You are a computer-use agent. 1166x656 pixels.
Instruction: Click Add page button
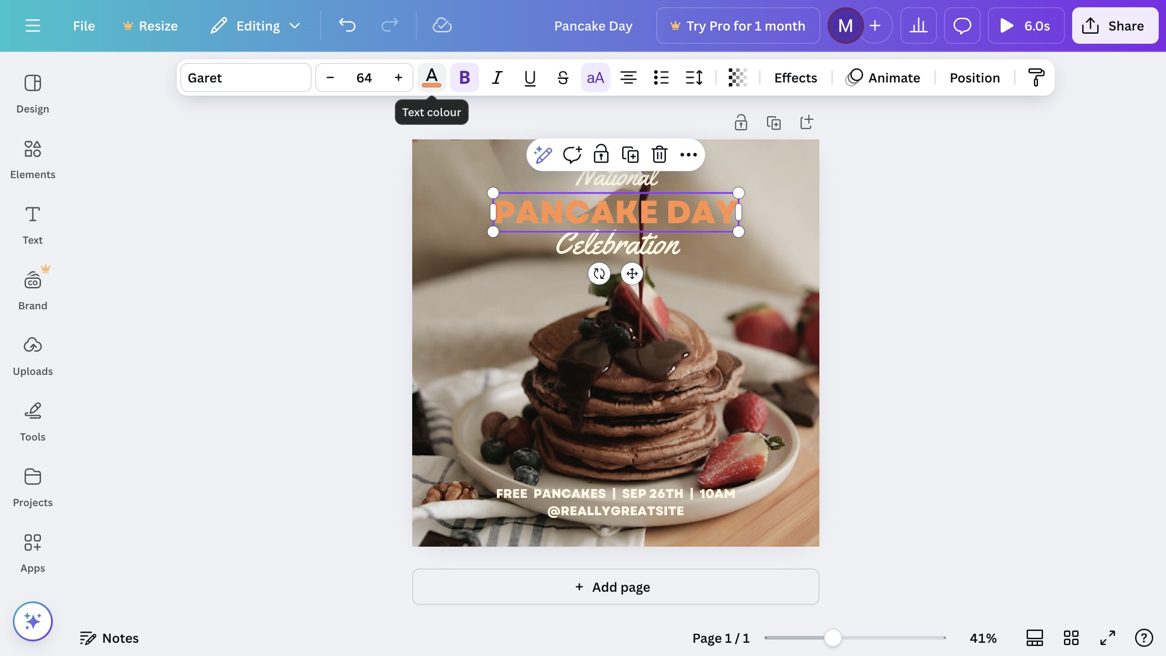pos(615,587)
